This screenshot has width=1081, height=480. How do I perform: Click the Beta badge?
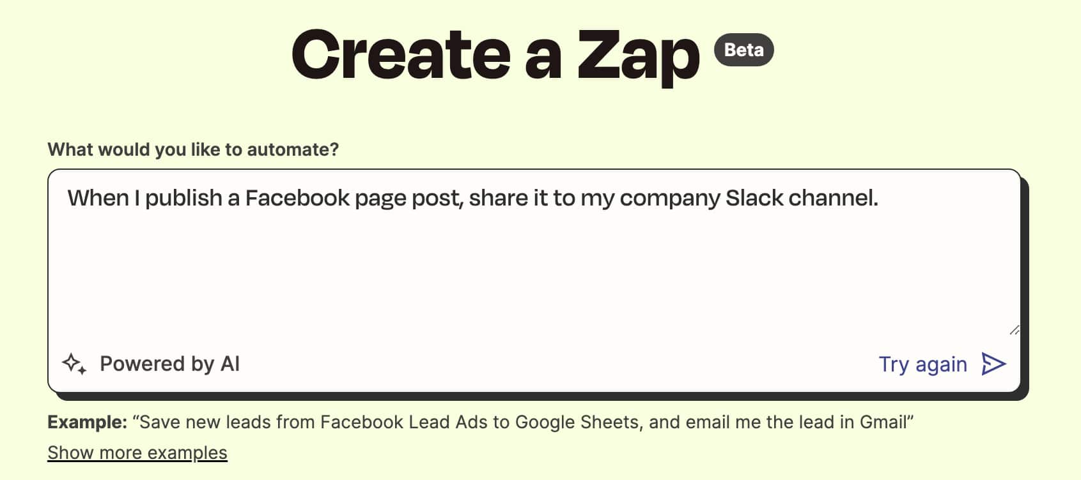[x=743, y=50]
